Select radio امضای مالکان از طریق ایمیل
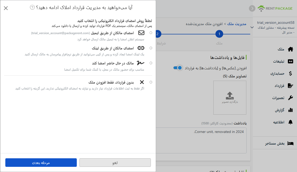This screenshot has width=297, height=172. click(x=151, y=33)
